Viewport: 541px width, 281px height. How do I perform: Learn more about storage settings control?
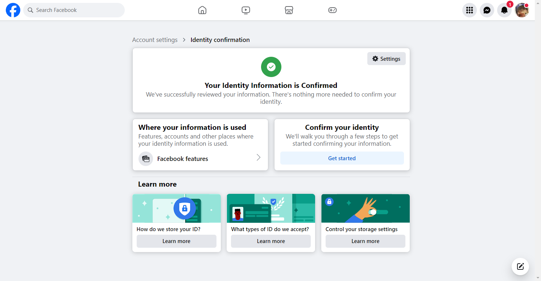click(366, 241)
